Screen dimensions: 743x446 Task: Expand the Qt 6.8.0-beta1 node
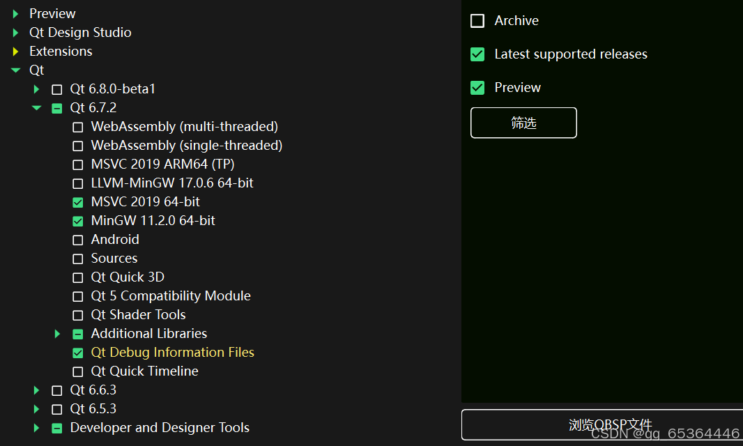[x=36, y=89]
